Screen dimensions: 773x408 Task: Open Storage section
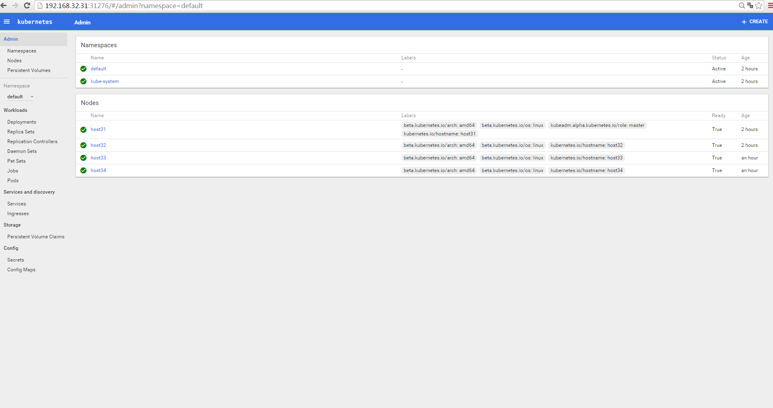[12, 225]
